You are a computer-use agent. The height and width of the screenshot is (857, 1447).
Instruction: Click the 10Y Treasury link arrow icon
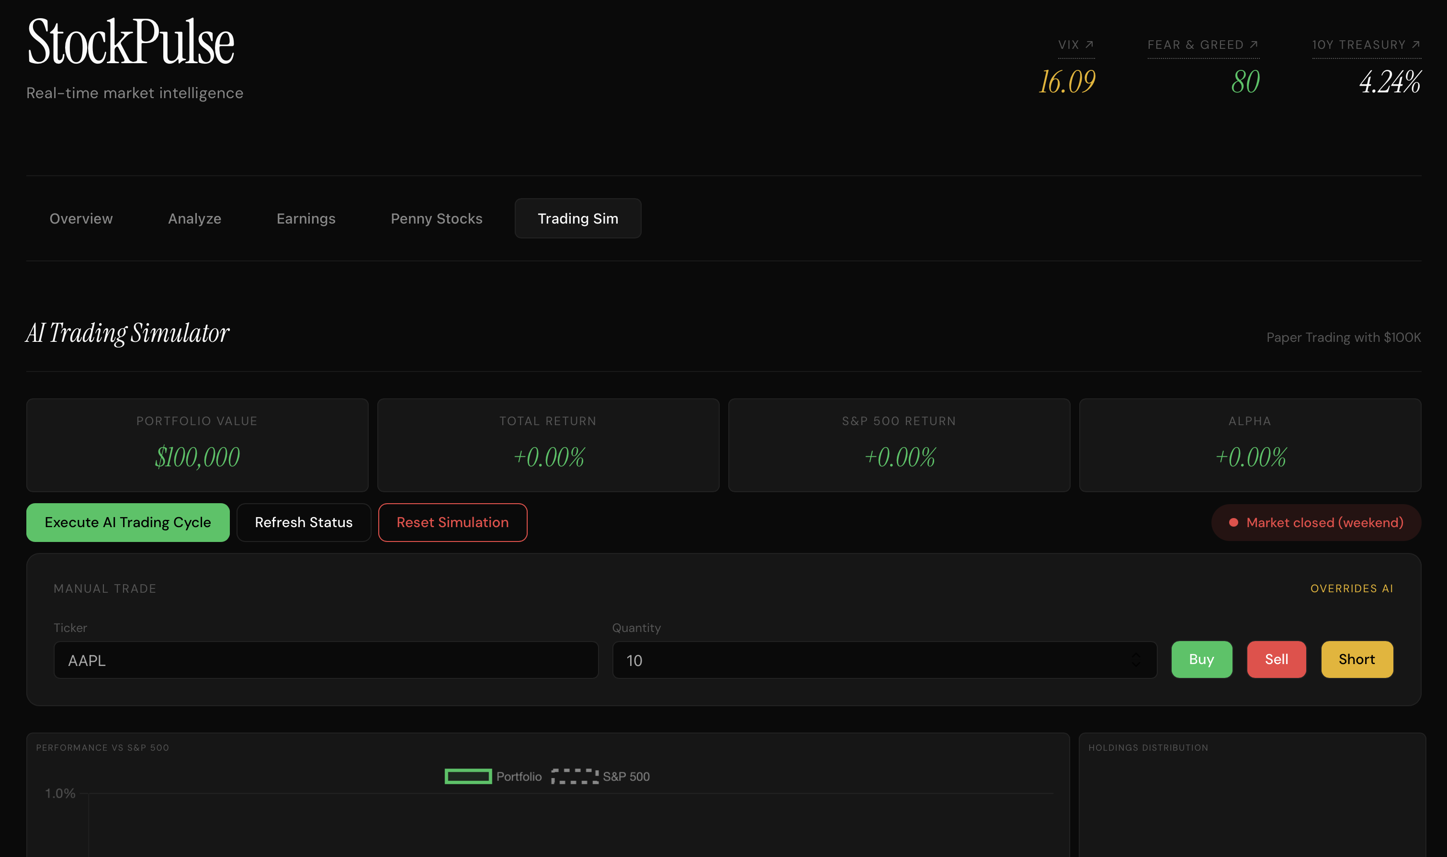[x=1415, y=45]
